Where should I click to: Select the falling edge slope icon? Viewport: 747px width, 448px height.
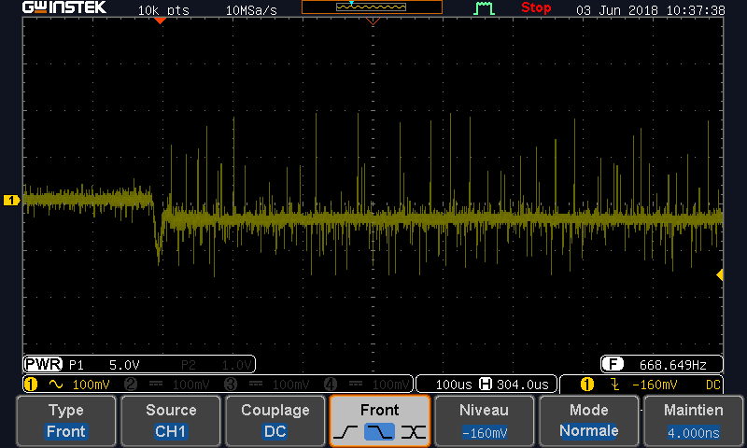(x=379, y=432)
